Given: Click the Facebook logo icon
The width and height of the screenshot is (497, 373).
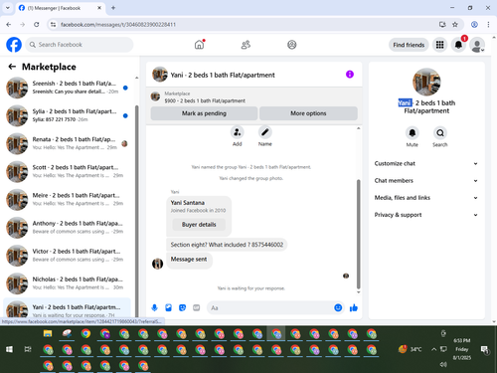Looking at the screenshot, I should pyautogui.click(x=14, y=45).
